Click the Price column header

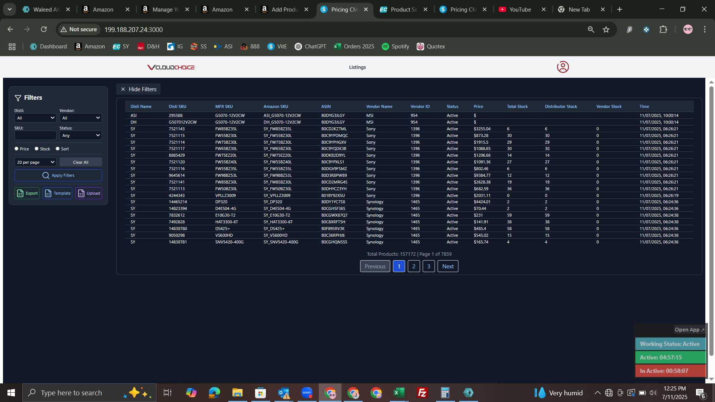[x=478, y=106]
